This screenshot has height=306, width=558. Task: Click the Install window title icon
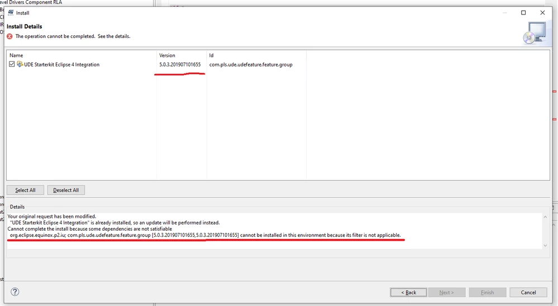tap(11, 13)
